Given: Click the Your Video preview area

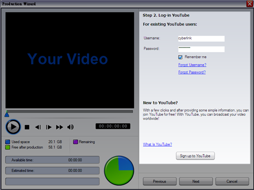Looking at the screenshot, I should 70,60.
